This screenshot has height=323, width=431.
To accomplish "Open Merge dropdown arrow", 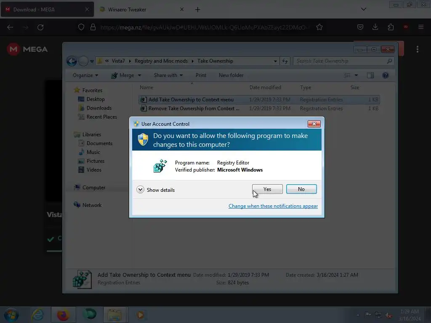I will click(x=139, y=75).
